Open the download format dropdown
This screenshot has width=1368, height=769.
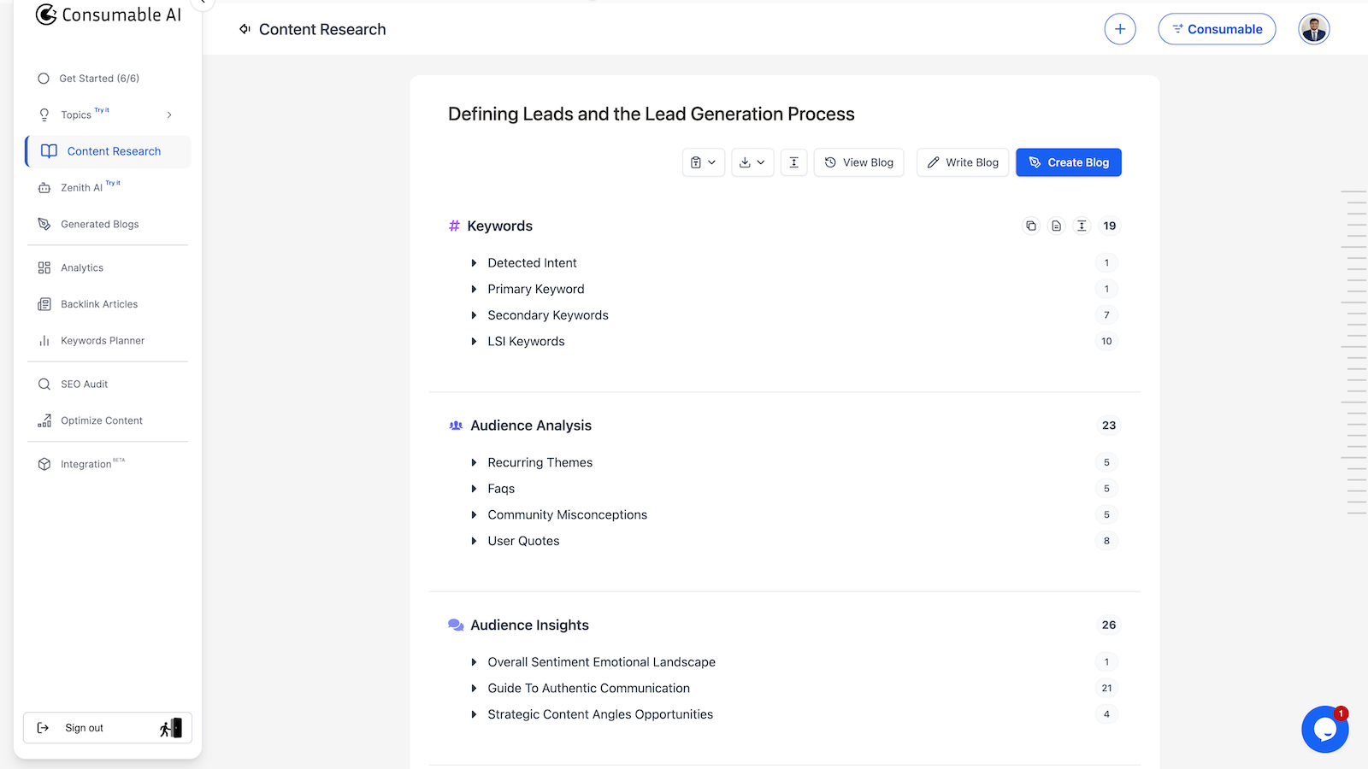pos(752,162)
